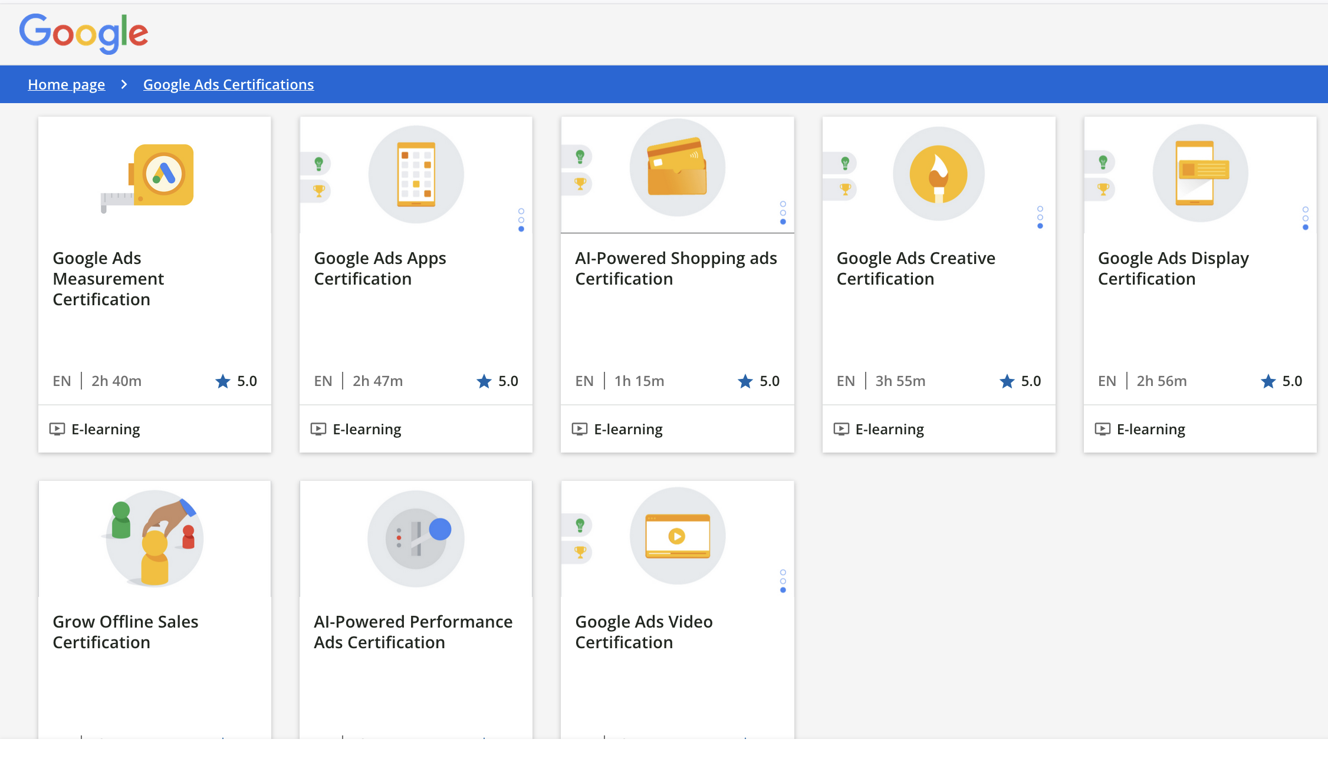Select the carousel dots on Video card
The height and width of the screenshot is (759, 1328).
click(783, 581)
